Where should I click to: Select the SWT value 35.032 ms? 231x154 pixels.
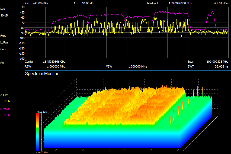click(222, 66)
